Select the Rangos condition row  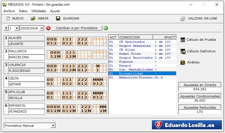click(142, 65)
